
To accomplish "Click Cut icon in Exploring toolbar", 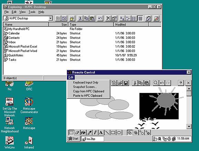I will (x=80, y=18).
